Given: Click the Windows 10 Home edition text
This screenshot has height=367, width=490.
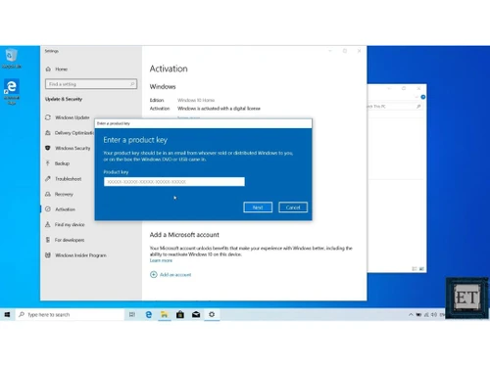Looking at the screenshot, I should [196, 100].
